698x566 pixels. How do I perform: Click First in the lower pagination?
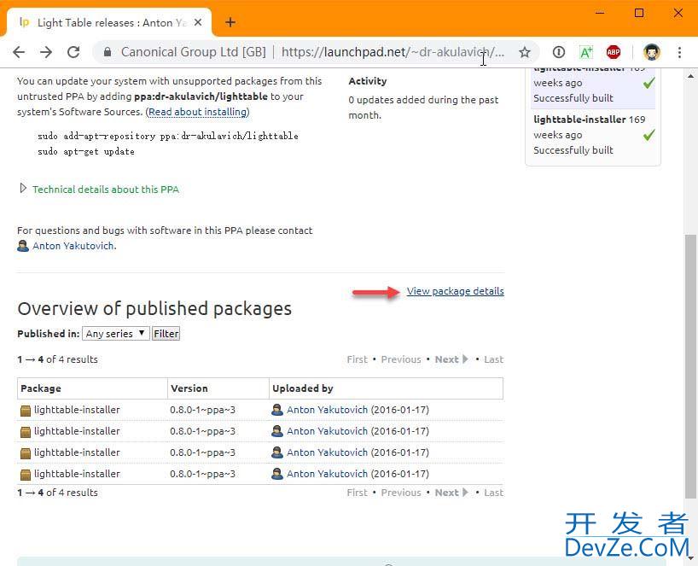point(357,493)
